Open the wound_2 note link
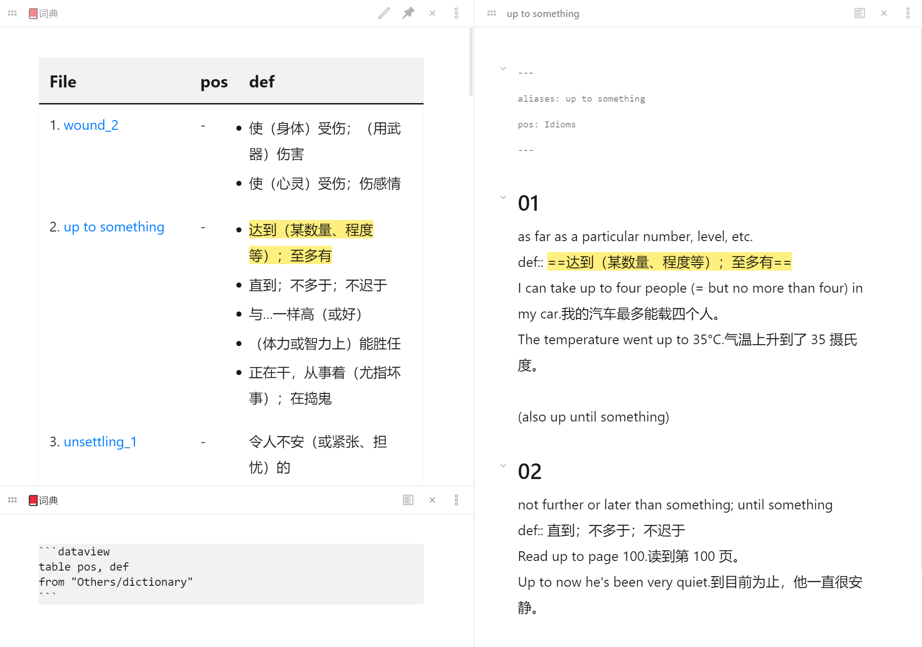 91,125
